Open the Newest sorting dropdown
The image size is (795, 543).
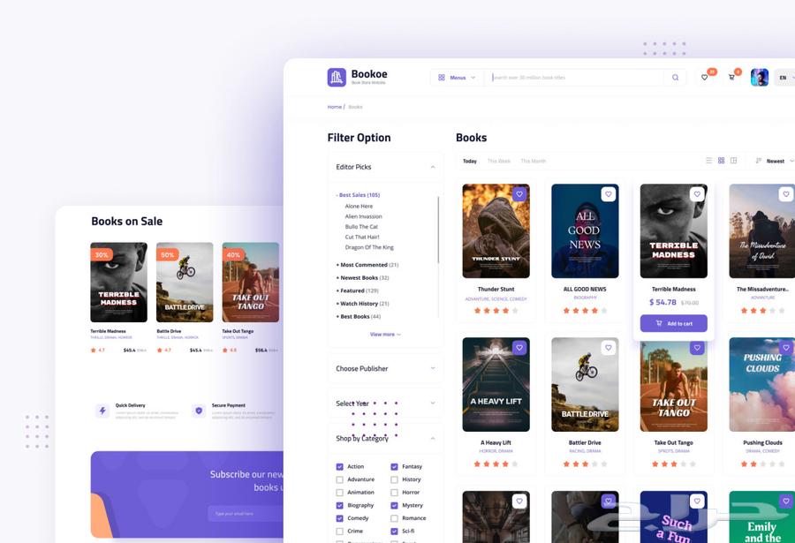click(x=776, y=161)
